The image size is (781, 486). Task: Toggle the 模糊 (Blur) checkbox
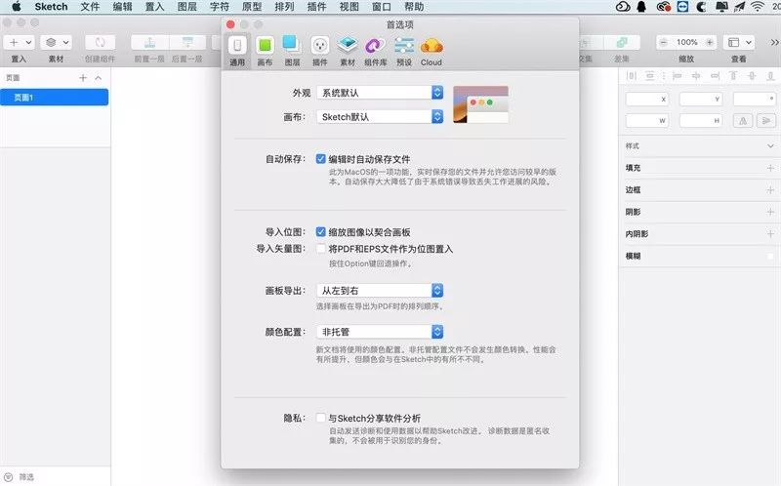point(770,256)
